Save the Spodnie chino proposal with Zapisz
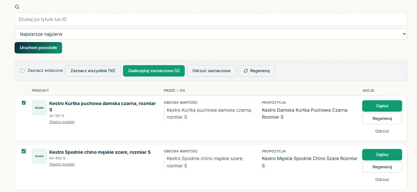Image resolution: width=417 pixels, height=192 pixels. (382, 155)
